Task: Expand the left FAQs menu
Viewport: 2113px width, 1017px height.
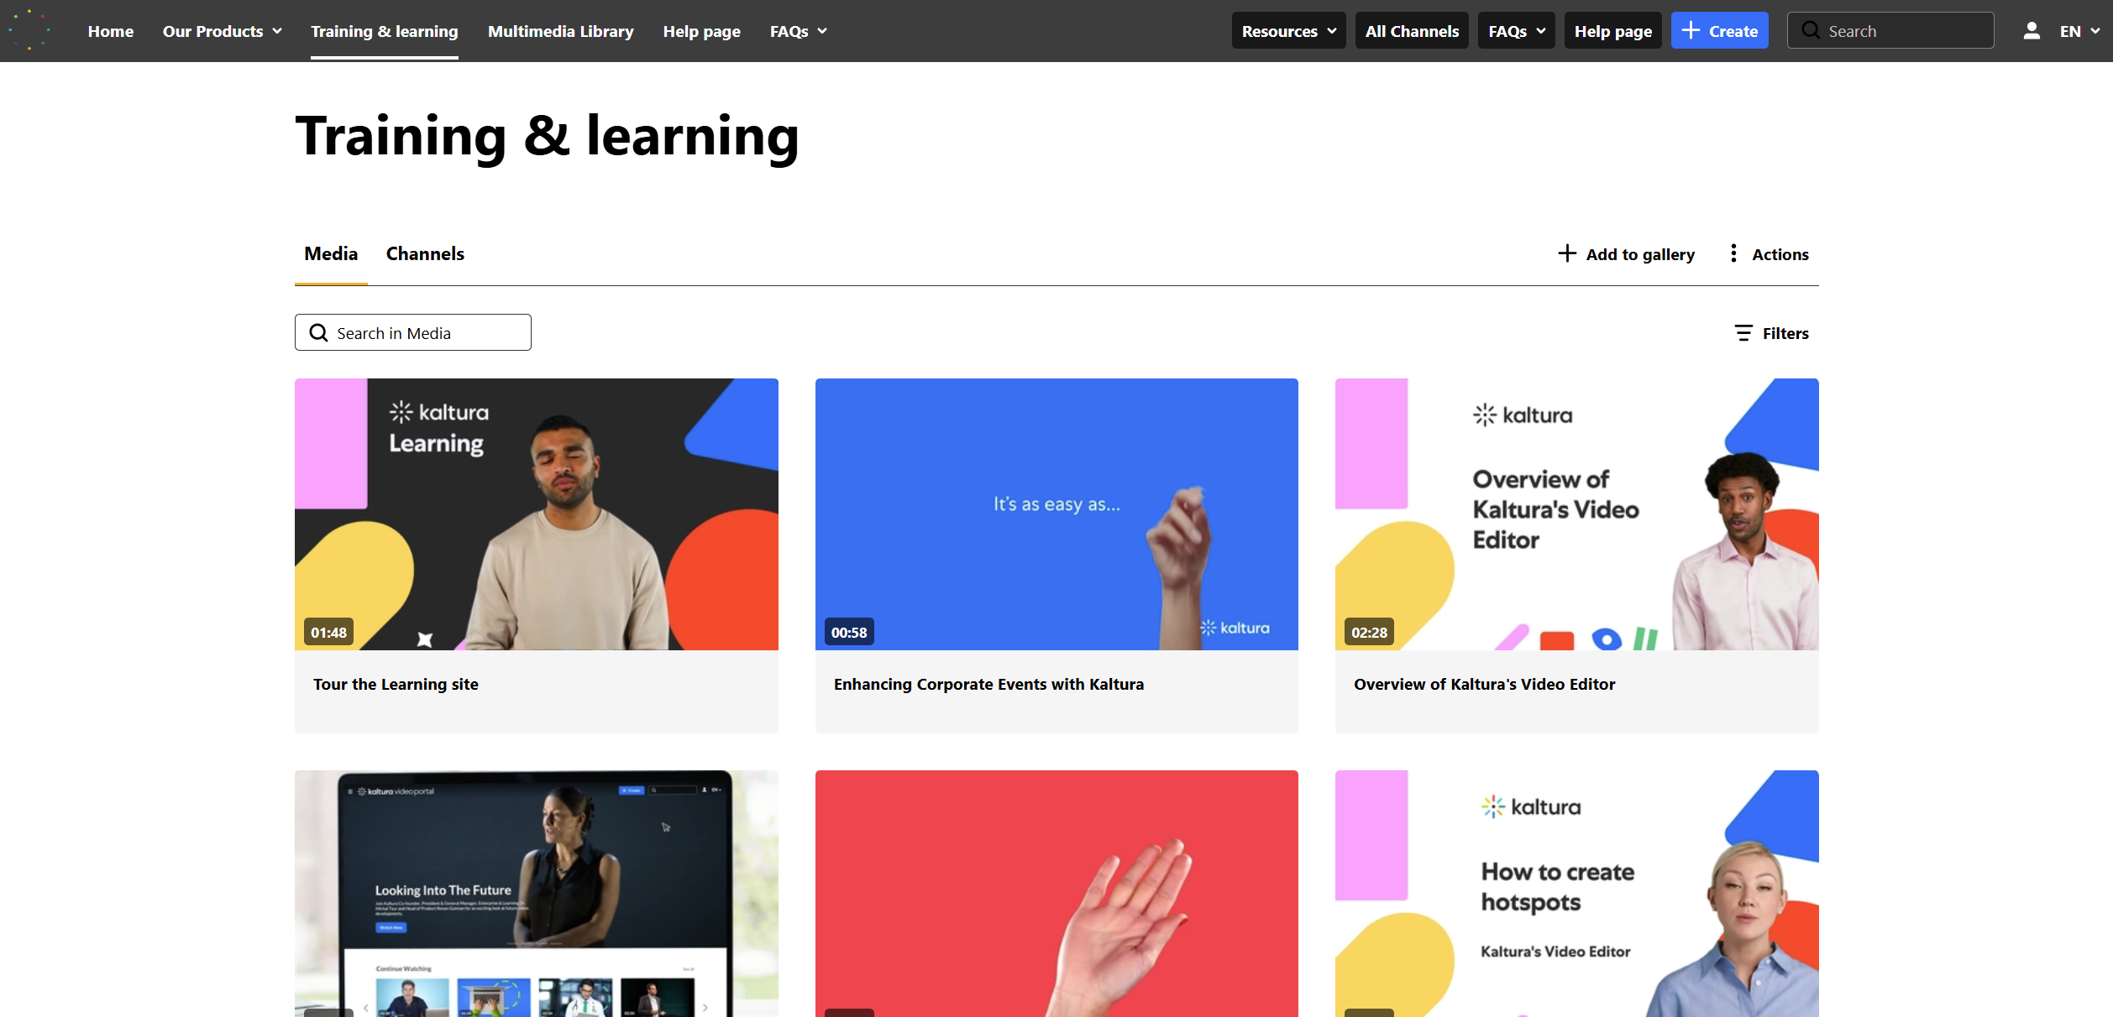Action: tap(799, 31)
